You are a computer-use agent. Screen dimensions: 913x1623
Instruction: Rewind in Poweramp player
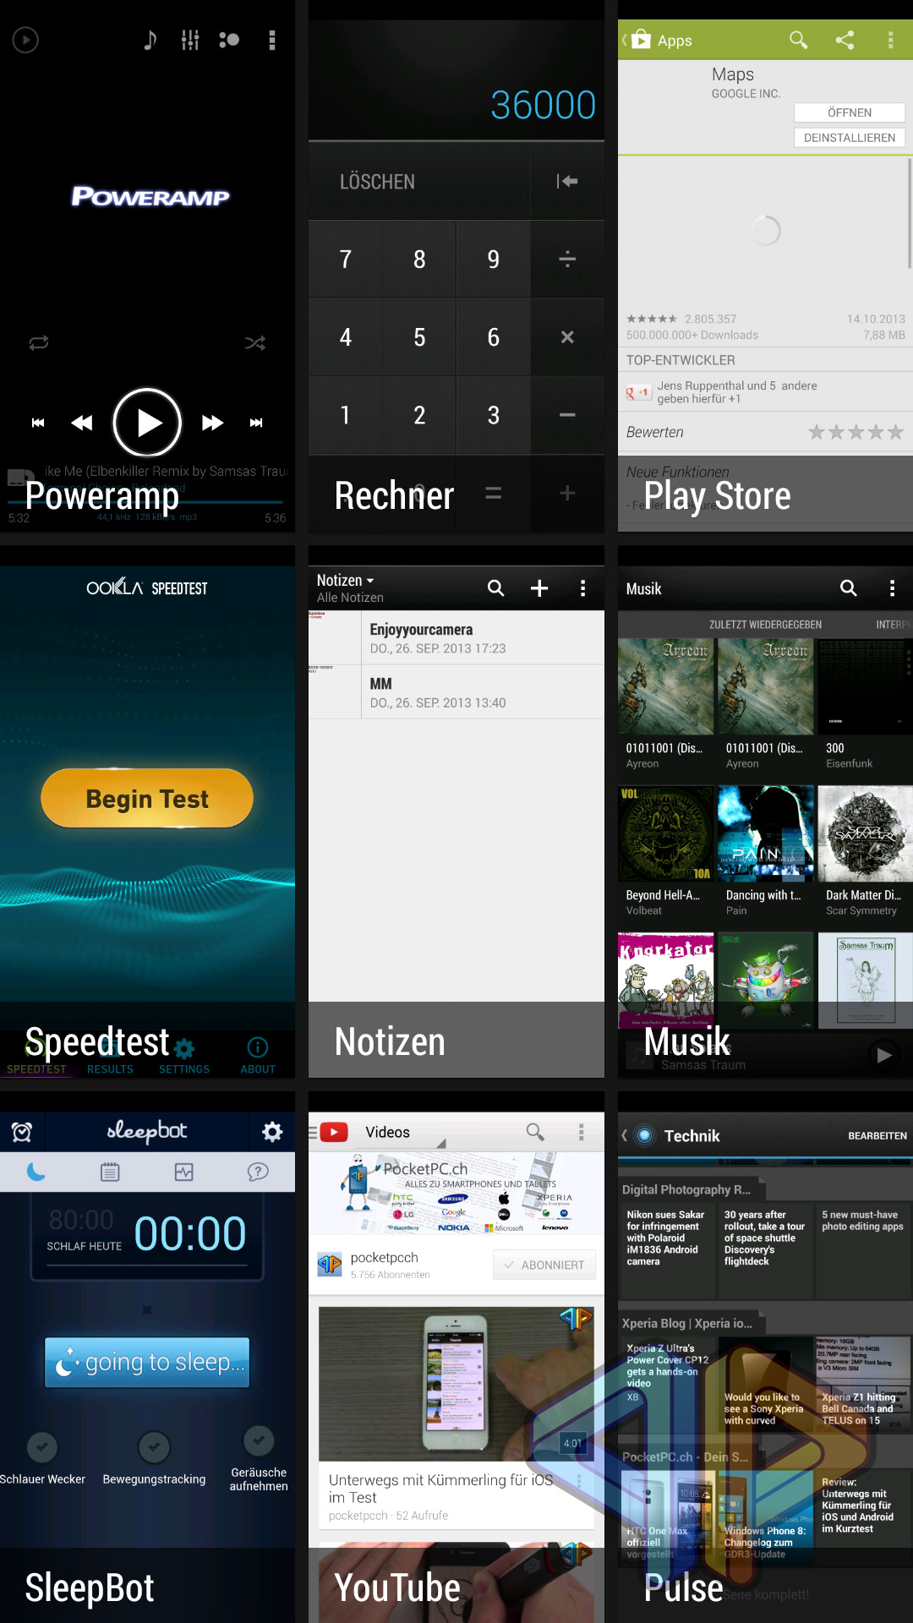pyautogui.click(x=82, y=423)
